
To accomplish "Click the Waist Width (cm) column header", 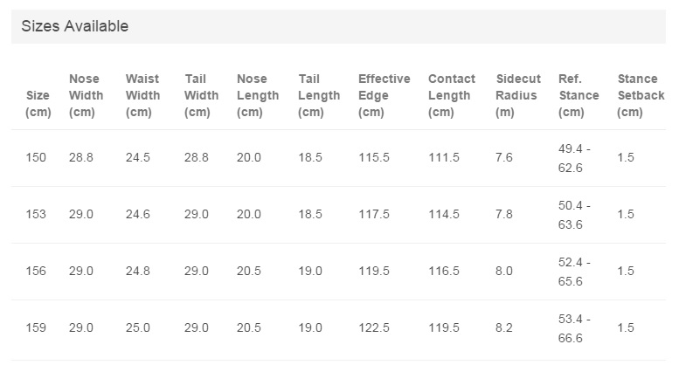I will [x=142, y=95].
